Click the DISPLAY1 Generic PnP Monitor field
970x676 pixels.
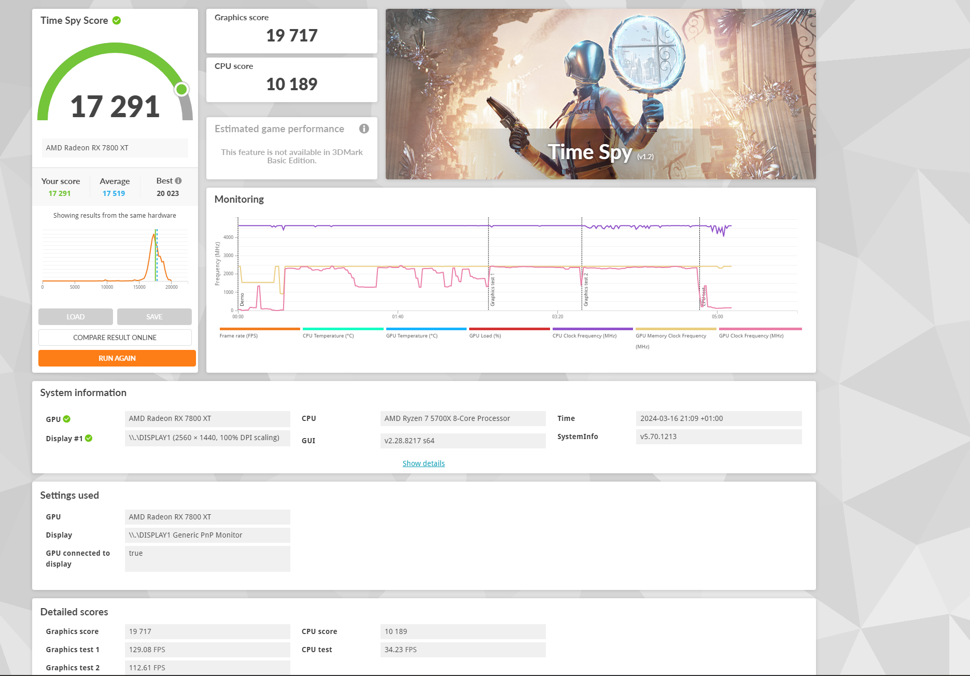pyautogui.click(x=207, y=535)
